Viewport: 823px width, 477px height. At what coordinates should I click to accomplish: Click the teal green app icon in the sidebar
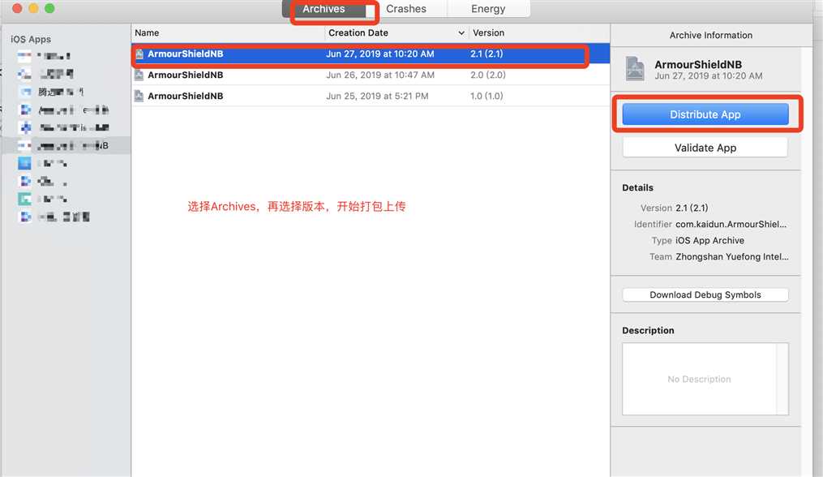coord(24,199)
